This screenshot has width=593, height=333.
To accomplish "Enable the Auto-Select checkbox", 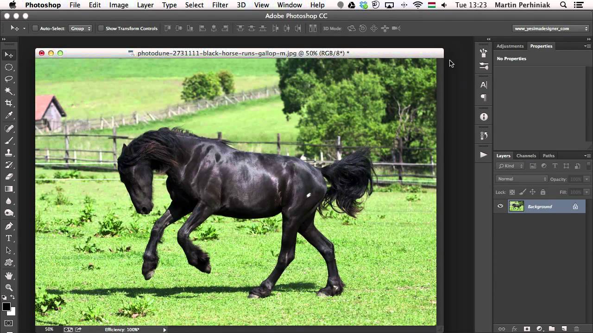I will click(x=35, y=28).
